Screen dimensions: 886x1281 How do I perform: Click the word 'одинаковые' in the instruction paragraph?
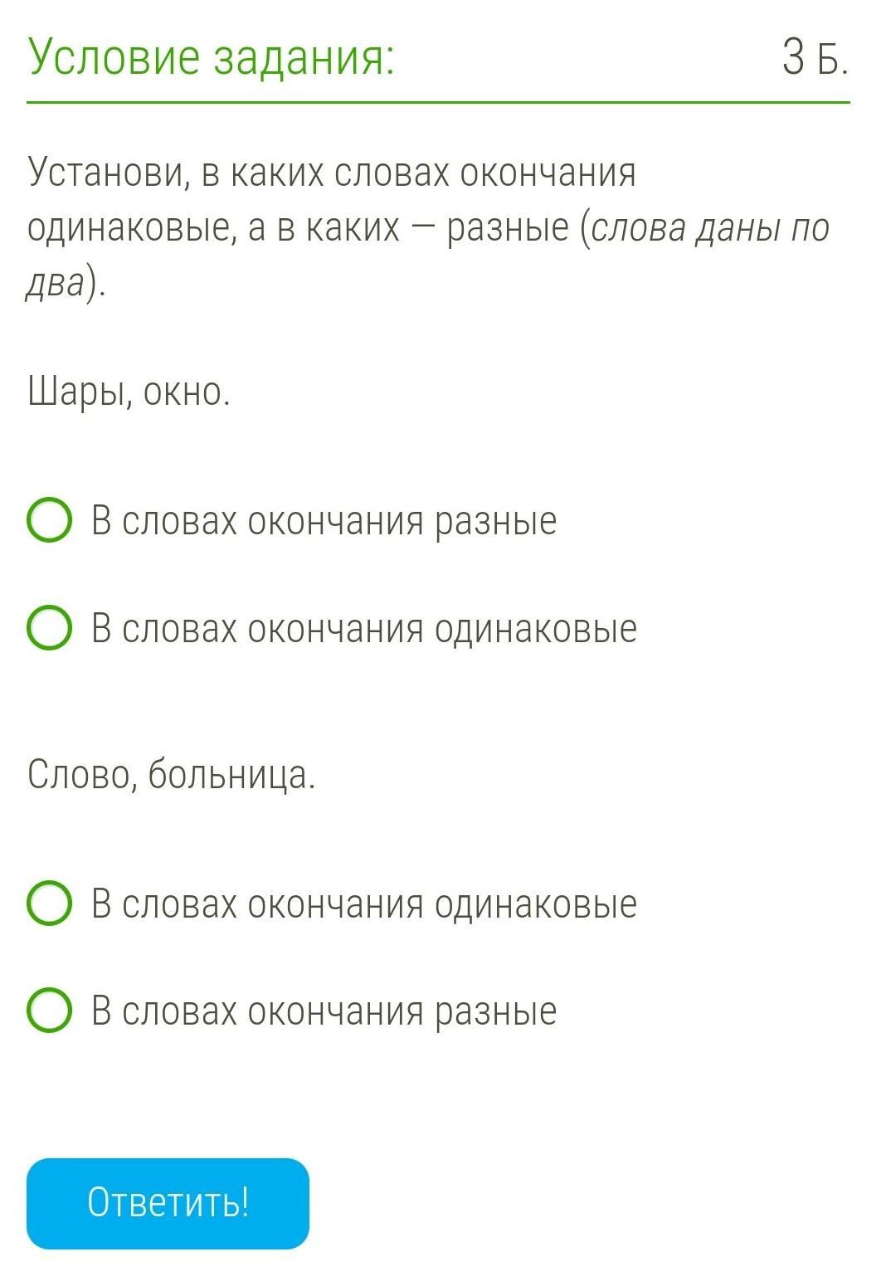pos(132,227)
